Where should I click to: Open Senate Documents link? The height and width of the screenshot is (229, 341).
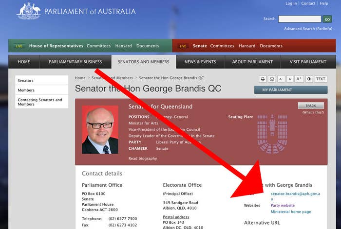(x=271, y=46)
